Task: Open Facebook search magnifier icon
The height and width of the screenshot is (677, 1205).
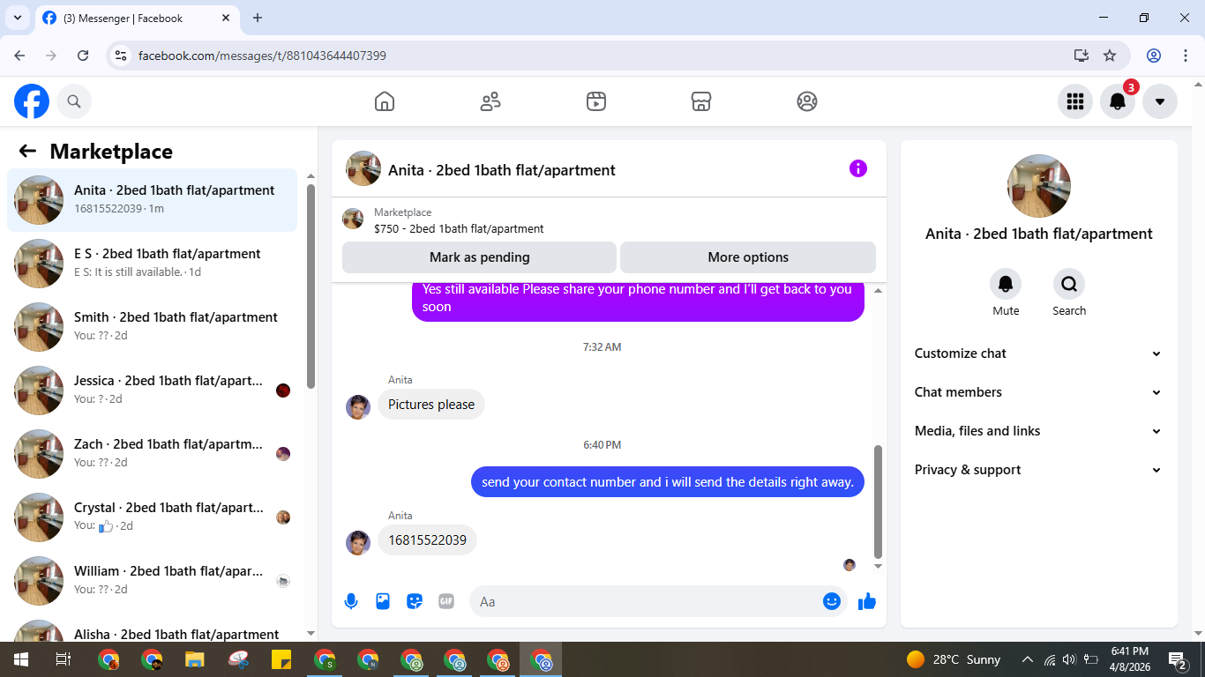Action: point(74,101)
